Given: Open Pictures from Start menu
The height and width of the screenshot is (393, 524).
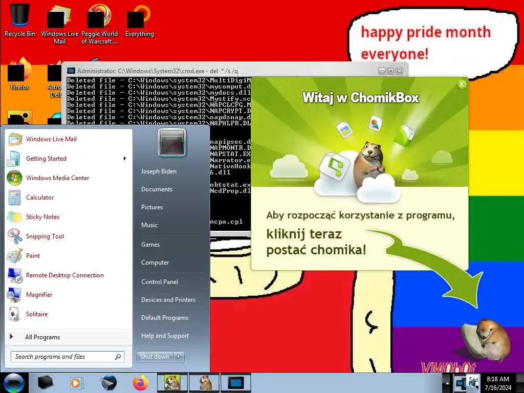Looking at the screenshot, I should [x=152, y=207].
